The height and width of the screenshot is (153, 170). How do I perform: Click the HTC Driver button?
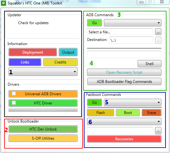[x=43, y=103]
